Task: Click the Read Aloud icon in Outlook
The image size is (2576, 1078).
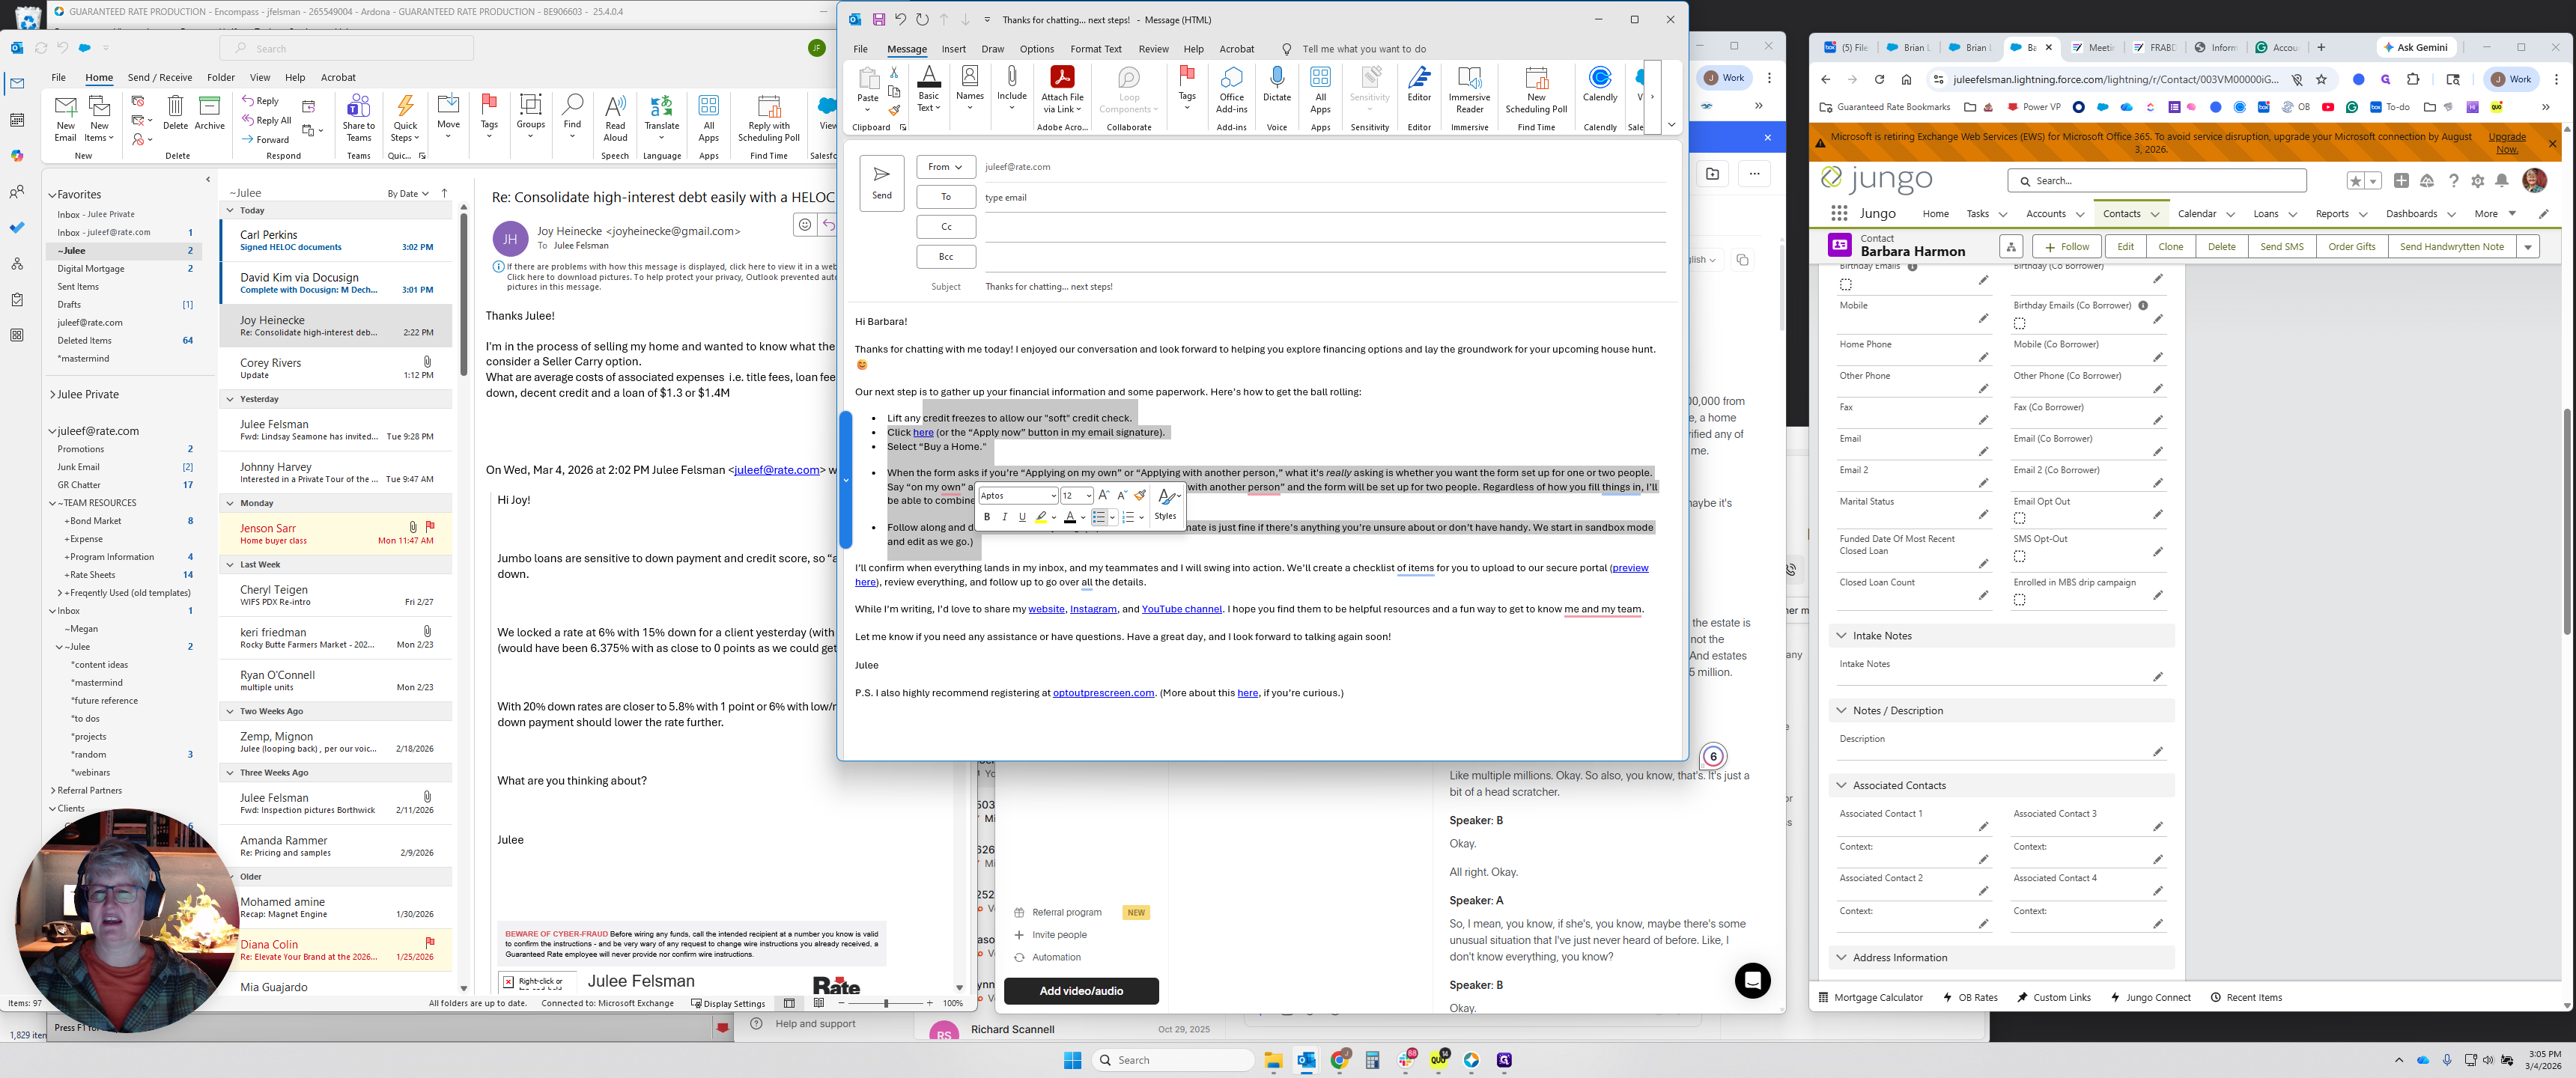Action: (x=615, y=107)
